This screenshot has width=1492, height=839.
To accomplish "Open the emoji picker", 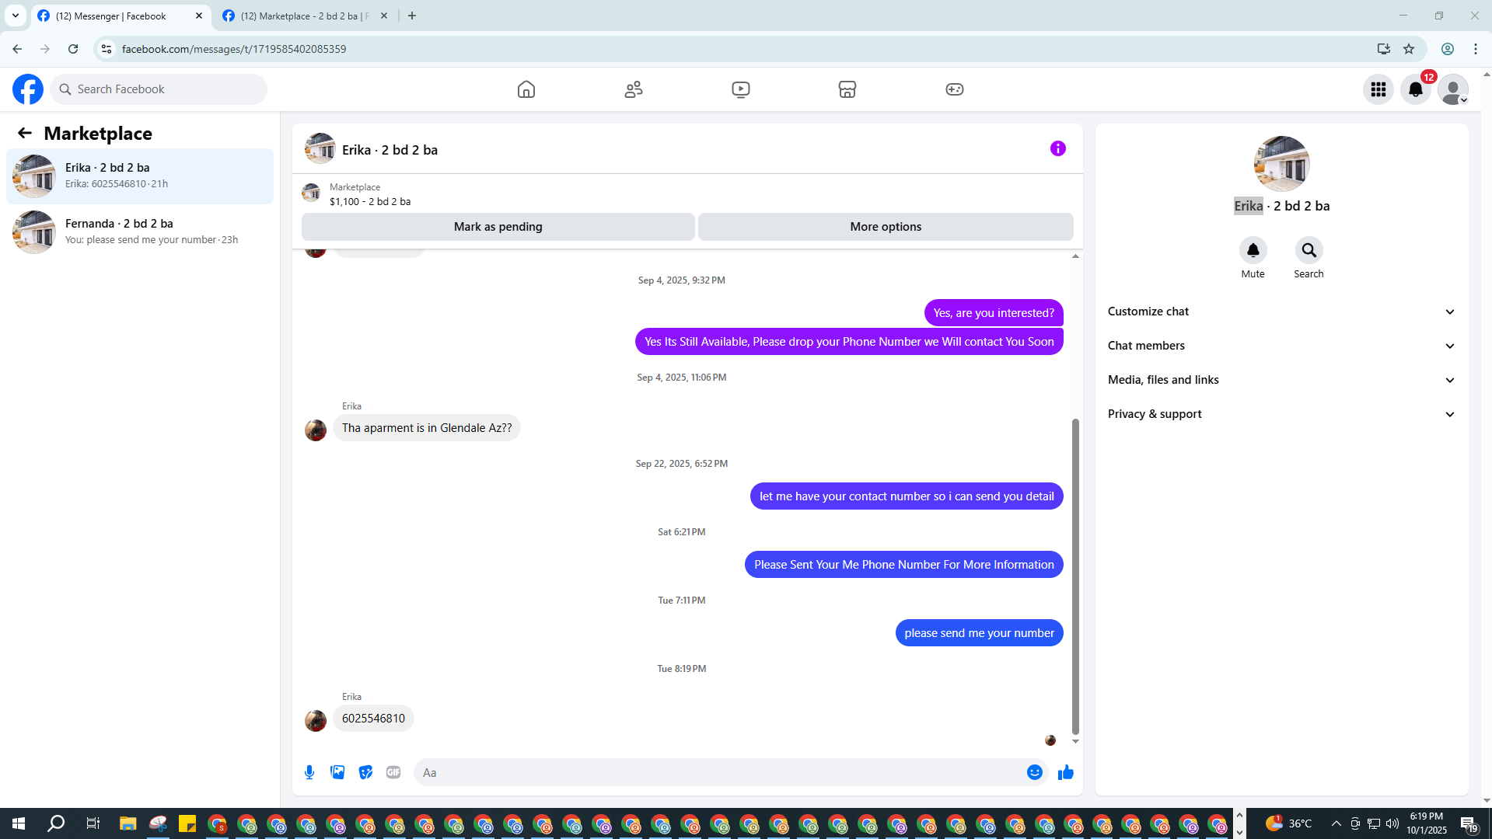I will [1035, 772].
